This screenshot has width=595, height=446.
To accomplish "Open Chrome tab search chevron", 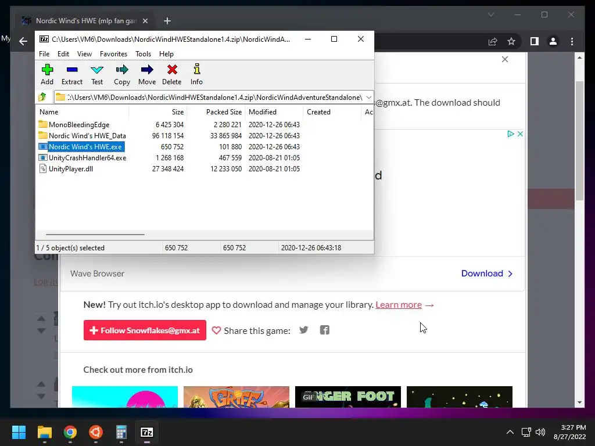I will click(x=491, y=15).
